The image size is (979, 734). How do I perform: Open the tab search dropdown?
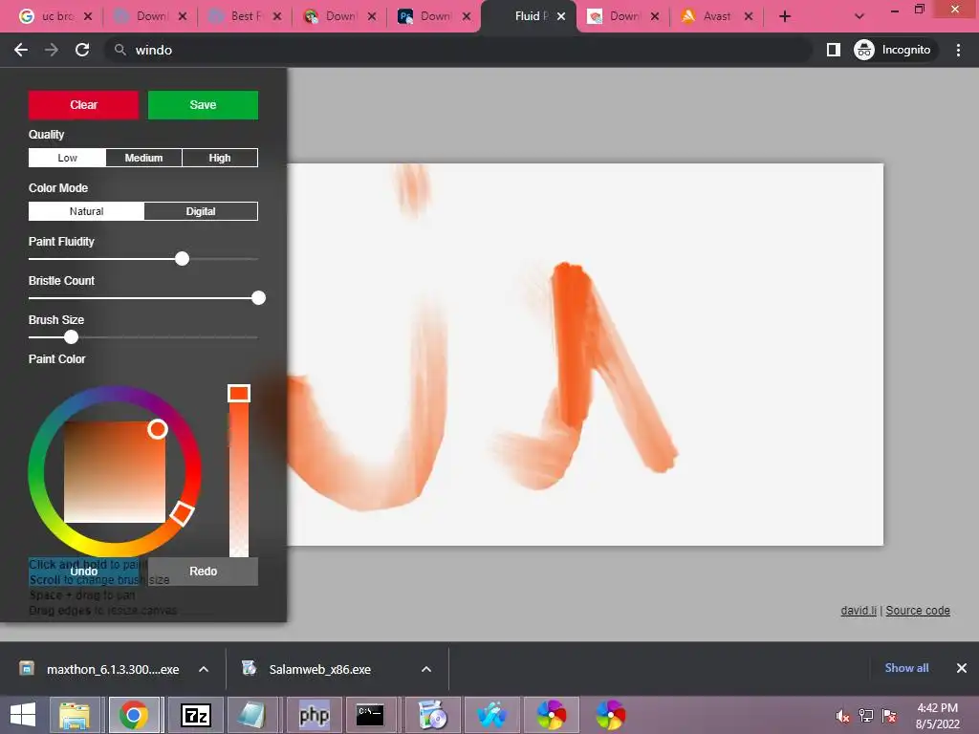[x=859, y=16]
